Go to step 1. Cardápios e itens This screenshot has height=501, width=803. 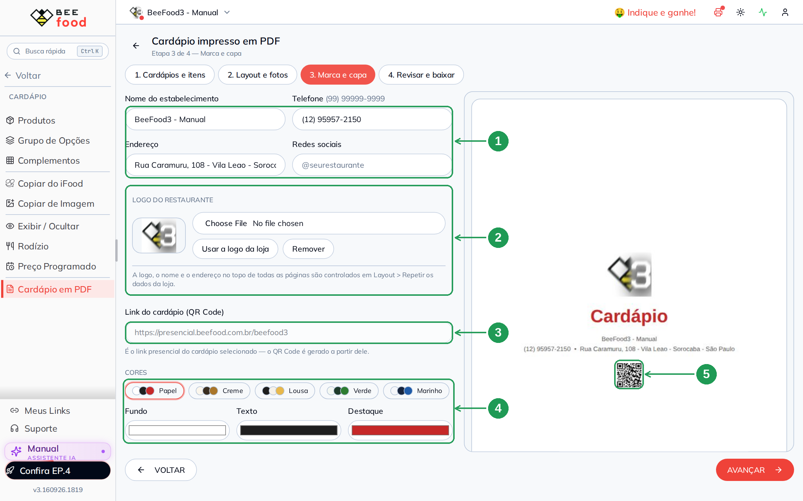[x=170, y=75]
